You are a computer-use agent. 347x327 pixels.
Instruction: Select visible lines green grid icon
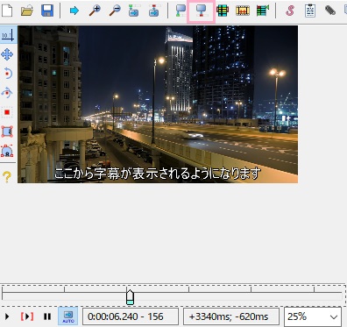223,11
